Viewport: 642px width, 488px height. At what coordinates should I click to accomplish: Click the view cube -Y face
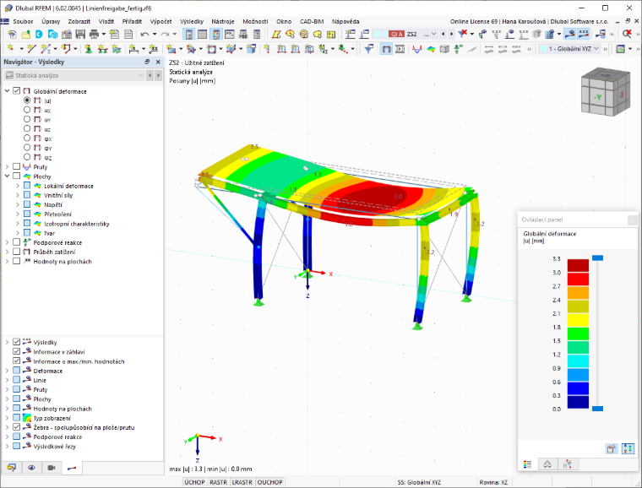coord(597,97)
